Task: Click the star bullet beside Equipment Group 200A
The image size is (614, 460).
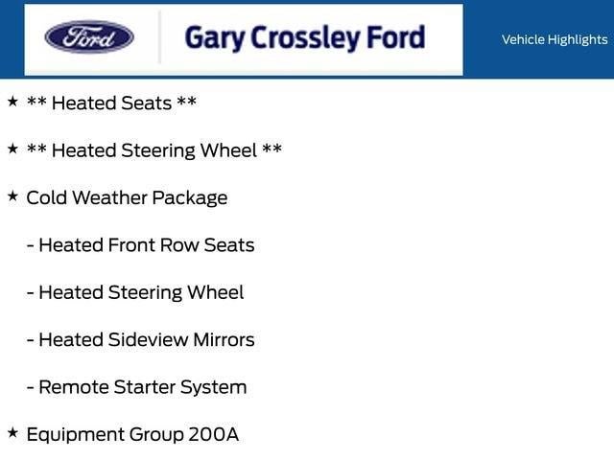Action: pos(12,433)
